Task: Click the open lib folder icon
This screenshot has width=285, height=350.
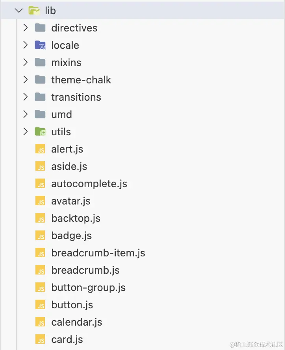Action: coord(34,11)
